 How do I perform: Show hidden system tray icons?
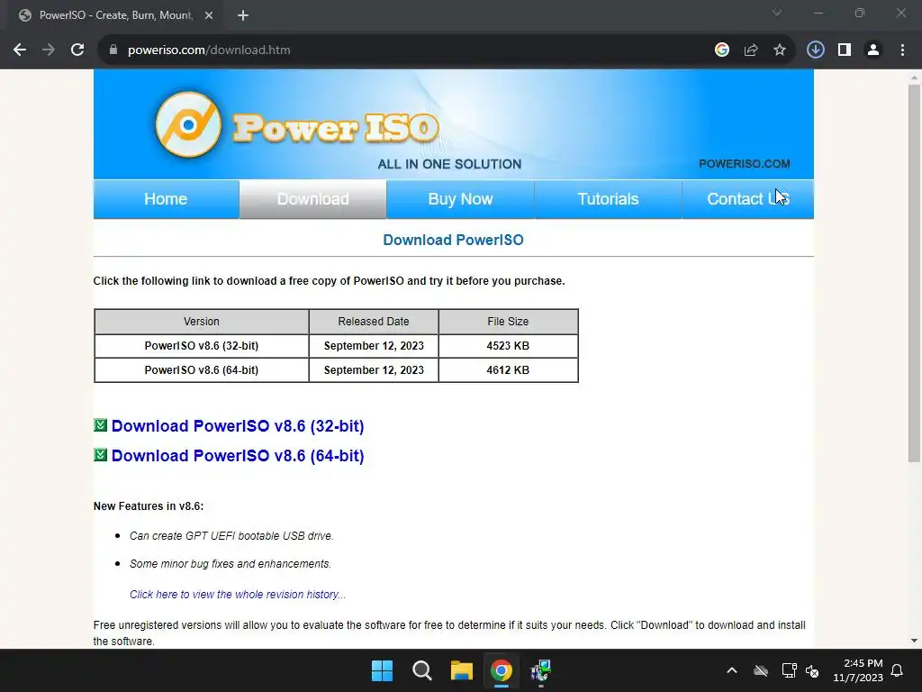click(732, 670)
